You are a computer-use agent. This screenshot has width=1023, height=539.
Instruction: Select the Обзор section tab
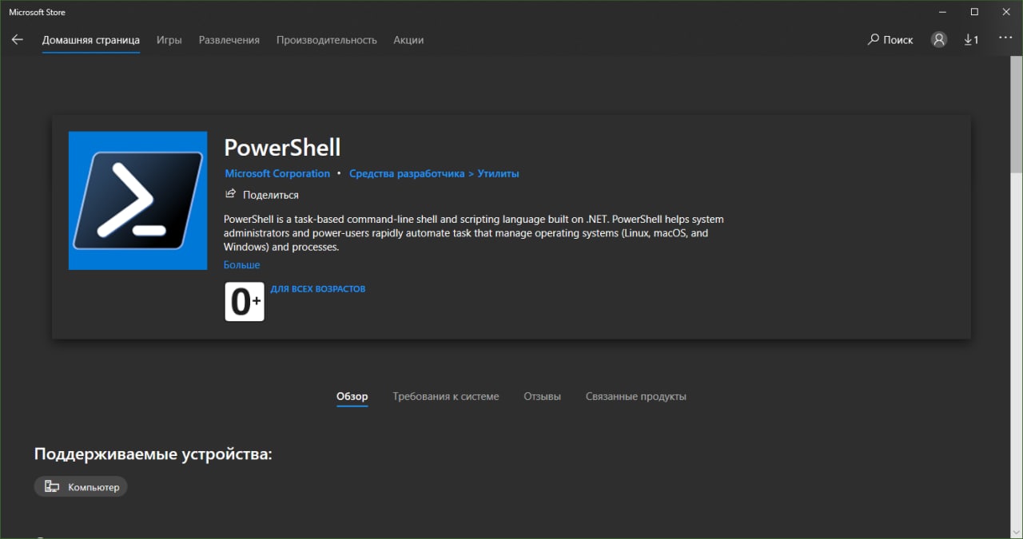(352, 396)
